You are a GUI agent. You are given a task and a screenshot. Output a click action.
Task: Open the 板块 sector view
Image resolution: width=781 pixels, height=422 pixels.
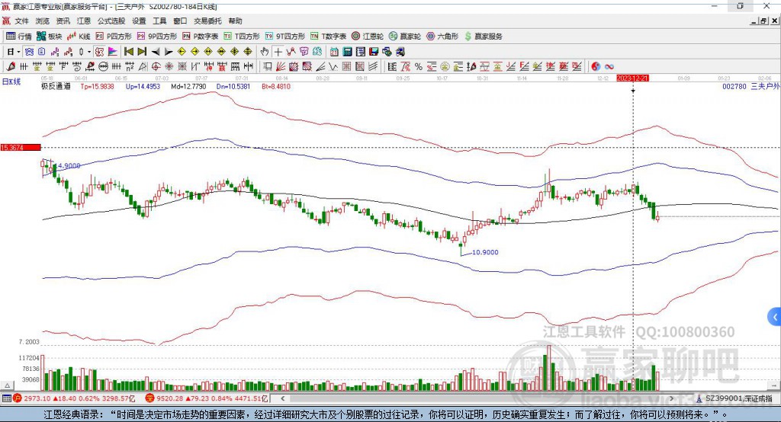pos(50,37)
